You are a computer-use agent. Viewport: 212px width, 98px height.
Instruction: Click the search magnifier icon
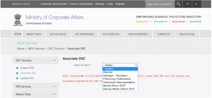[179, 4]
